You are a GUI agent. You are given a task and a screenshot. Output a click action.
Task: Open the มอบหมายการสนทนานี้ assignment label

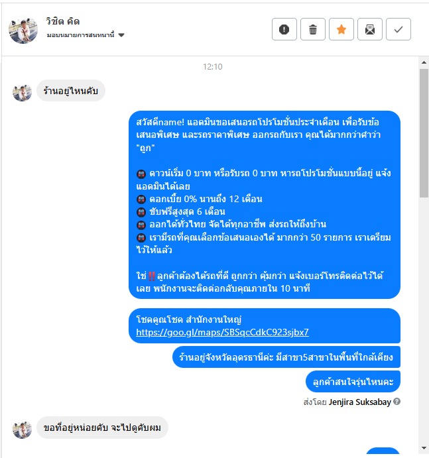coord(80,35)
